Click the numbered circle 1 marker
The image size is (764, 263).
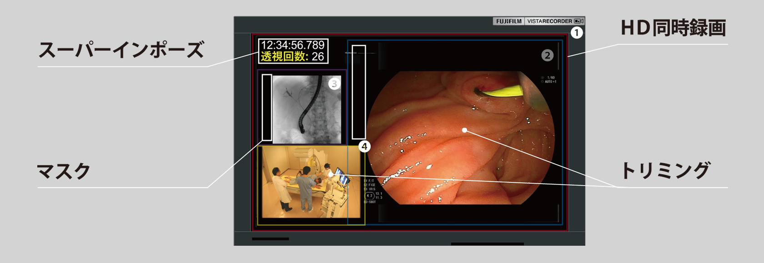(x=577, y=33)
